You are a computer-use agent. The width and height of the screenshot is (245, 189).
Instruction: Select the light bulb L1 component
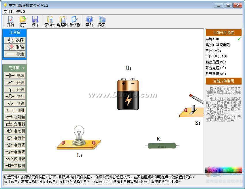pos(79,138)
